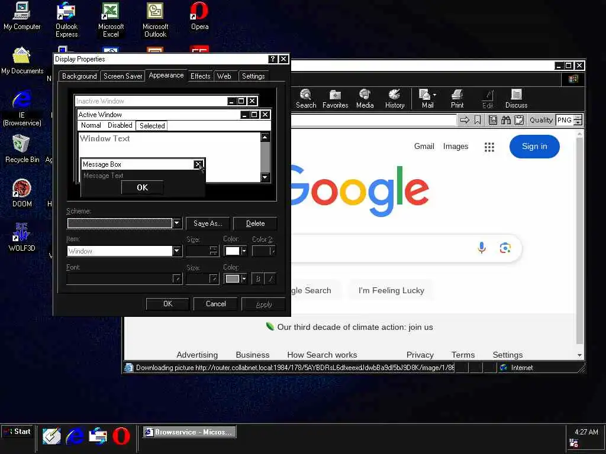Open the Search toolbar button in Internet Explorer
606x454 pixels.
click(x=306, y=99)
